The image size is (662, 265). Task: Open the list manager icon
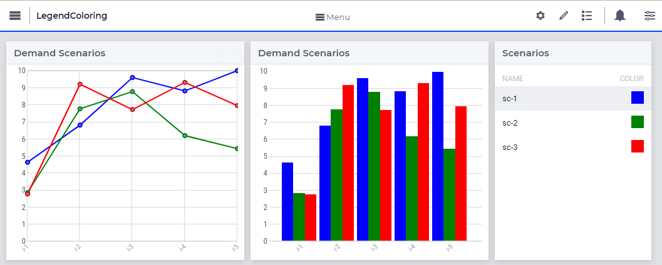coord(586,16)
